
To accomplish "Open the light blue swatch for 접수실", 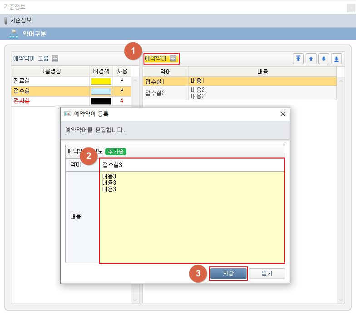I will pos(101,91).
